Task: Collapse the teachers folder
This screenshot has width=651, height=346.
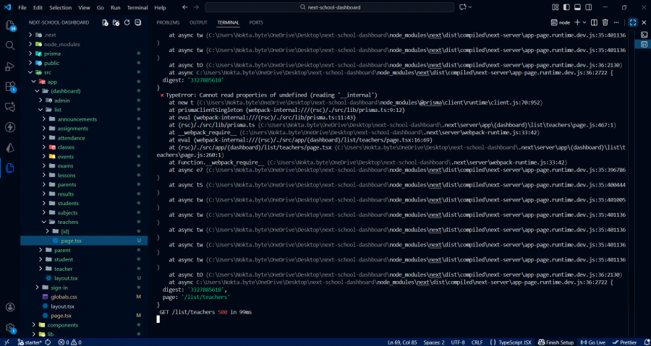Action: point(67,222)
